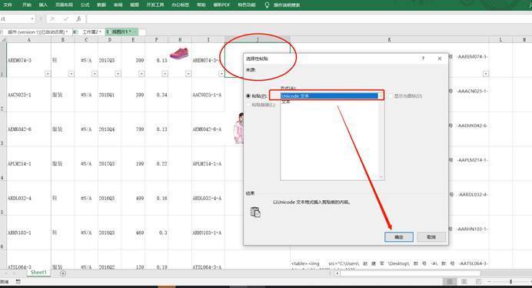This screenshot has height=288, width=532.
Task: Open the 福昕PDF ribbon tab
Action: (x=221, y=5)
